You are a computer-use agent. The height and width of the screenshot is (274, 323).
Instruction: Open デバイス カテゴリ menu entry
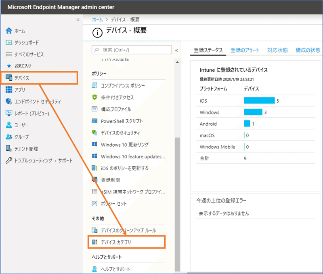click(x=127, y=242)
